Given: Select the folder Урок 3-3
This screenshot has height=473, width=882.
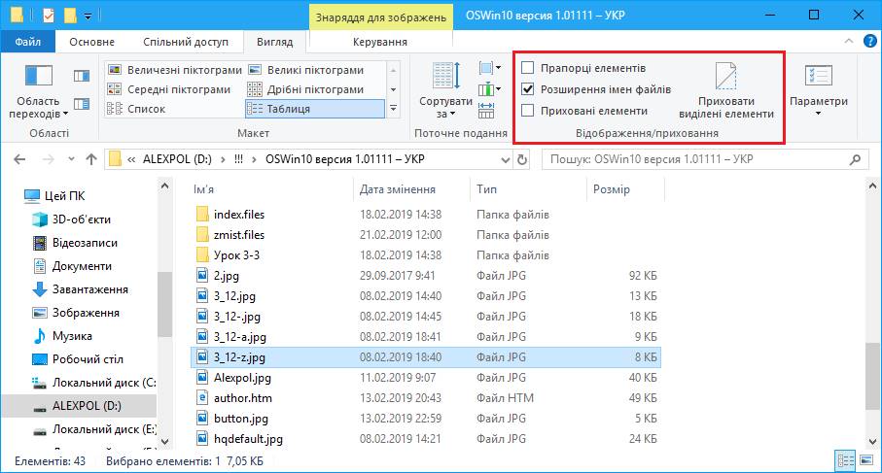Looking at the screenshot, I should 236,255.
